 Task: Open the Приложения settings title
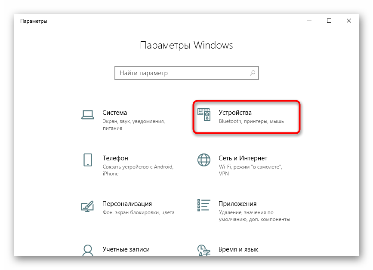pyautogui.click(x=237, y=204)
